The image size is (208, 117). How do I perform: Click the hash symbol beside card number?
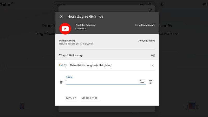click(61, 82)
